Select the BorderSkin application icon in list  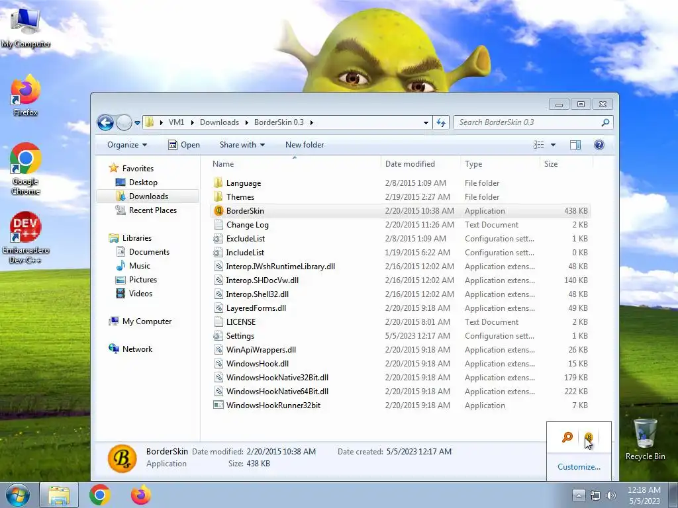tap(218, 211)
